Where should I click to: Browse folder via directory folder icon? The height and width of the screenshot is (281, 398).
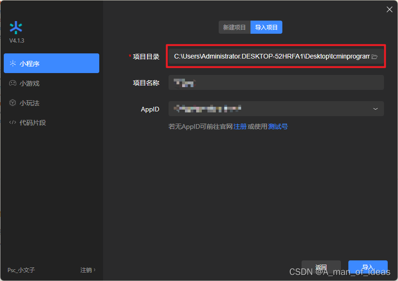click(375, 57)
